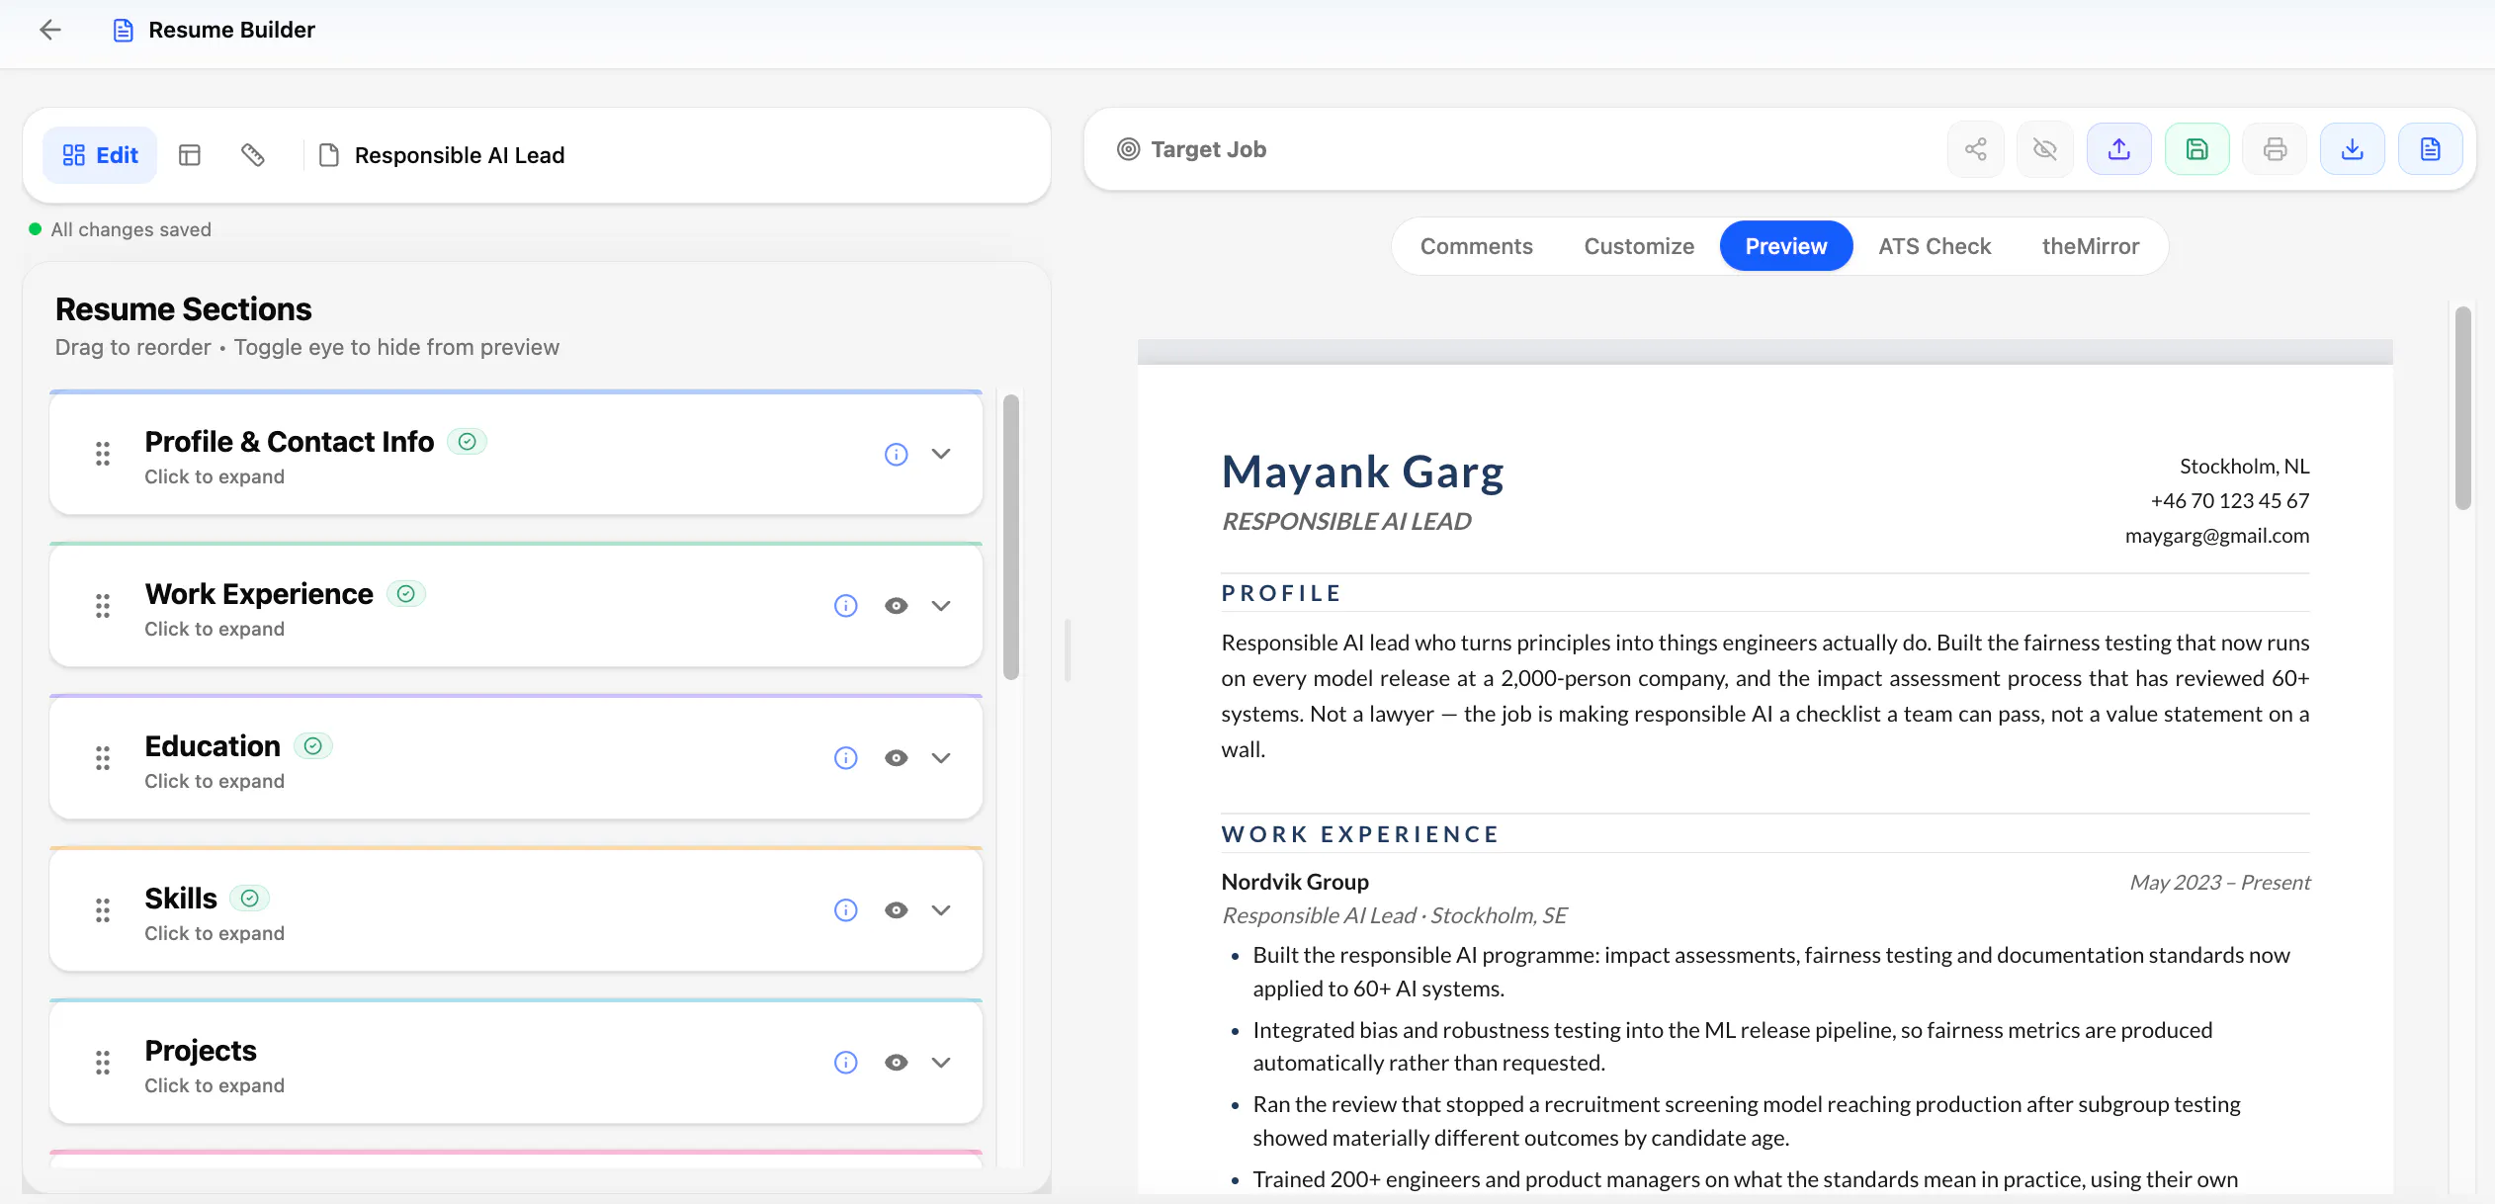Expand Education section chevron
The image size is (2495, 1204).
[x=941, y=758]
